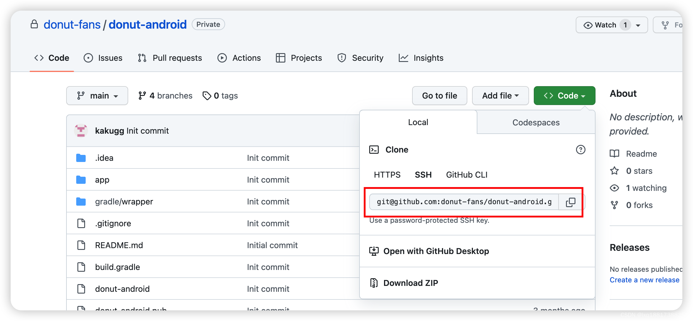Toggle the green Code dropdown button
Screen dimensions: 693x321
pyautogui.click(x=565, y=96)
